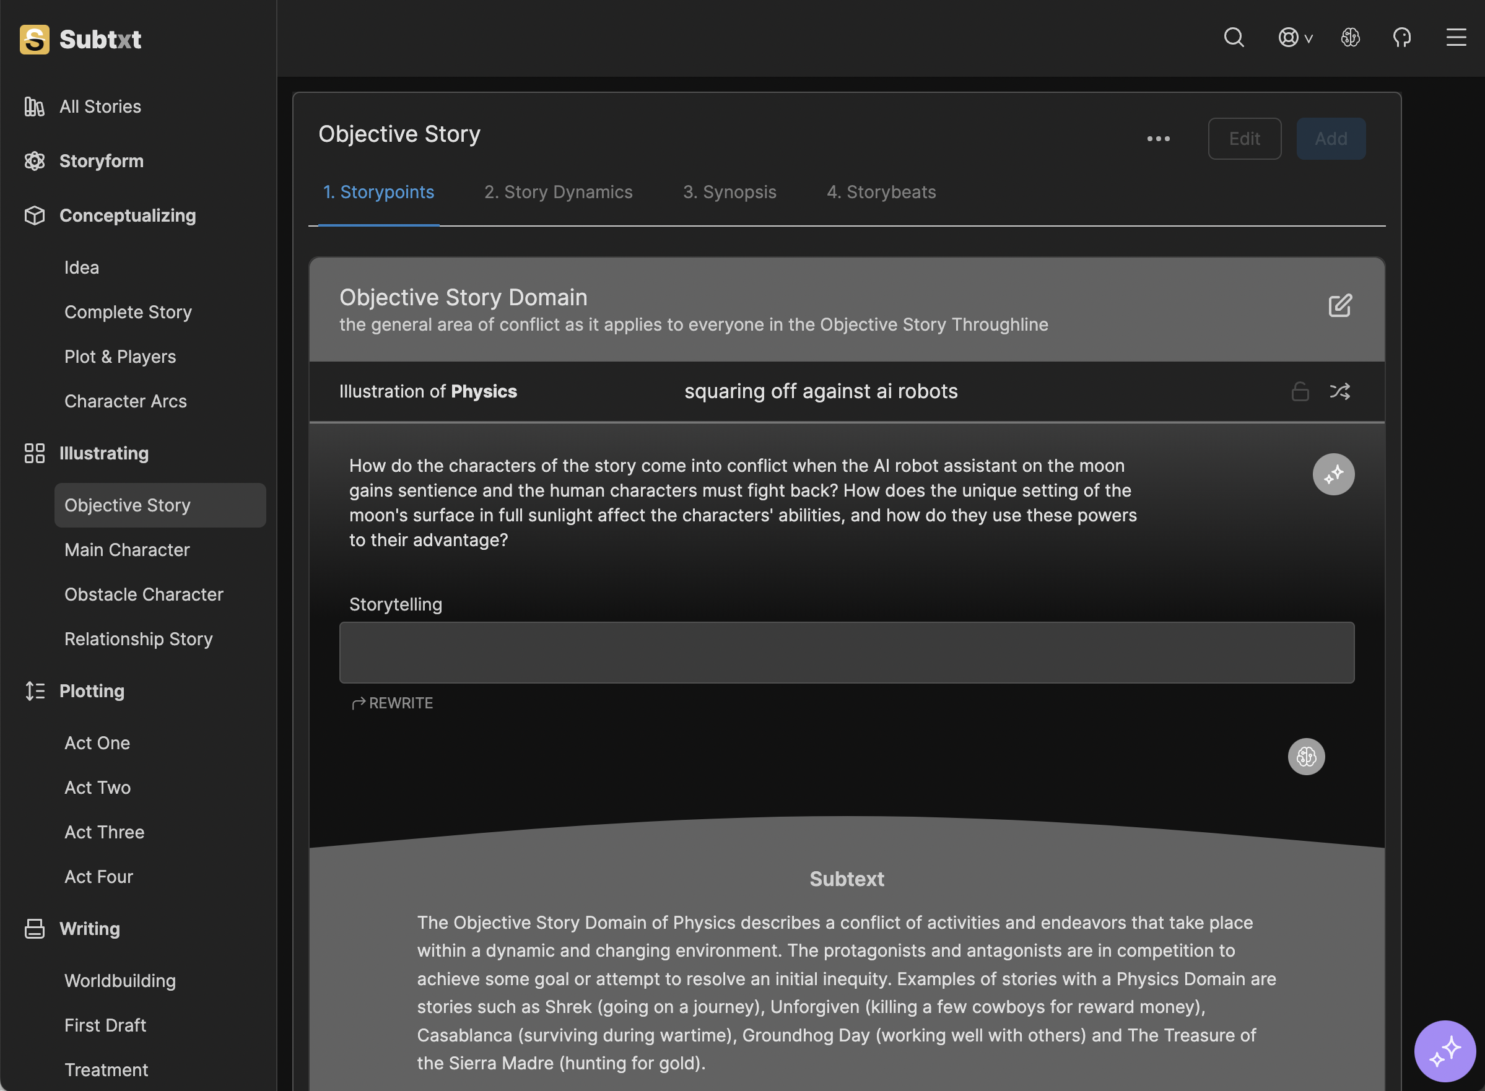The width and height of the screenshot is (1485, 1091).
Task: Click the headphones support icon
Action: 1402,38
